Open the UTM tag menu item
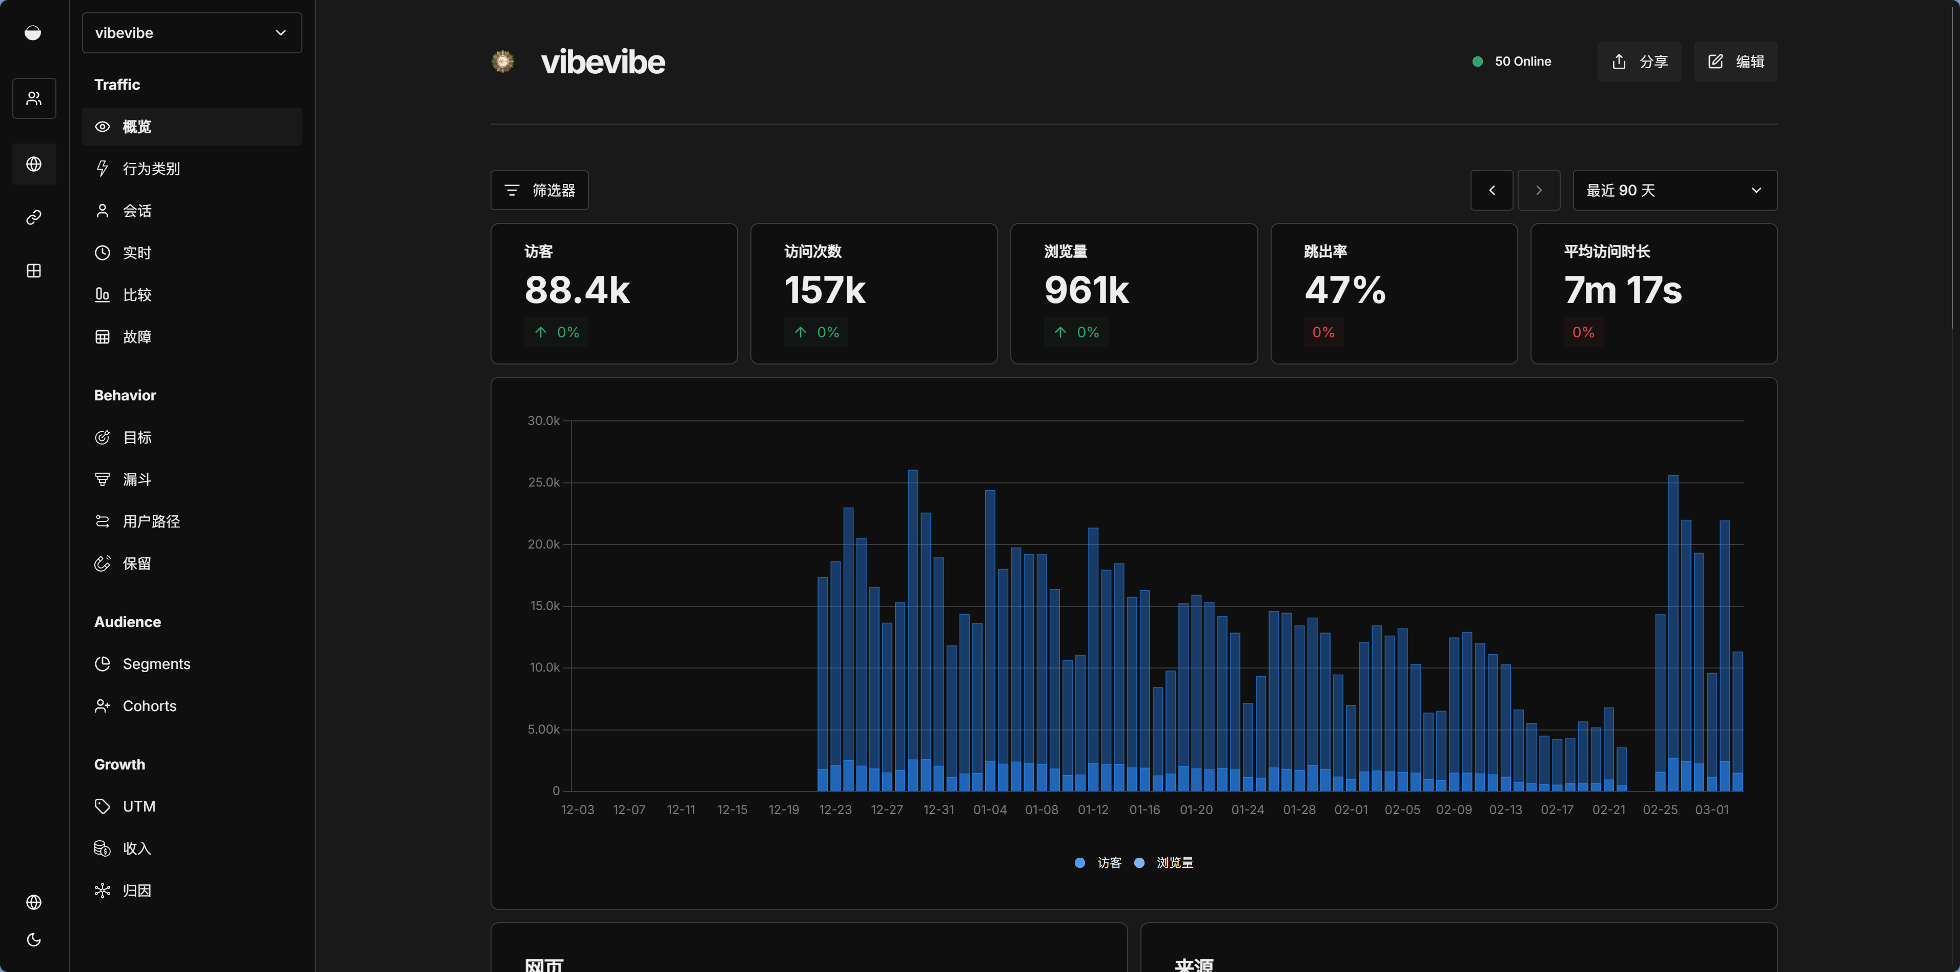This screenshot has height=972, width=1960. coord(138,806)
